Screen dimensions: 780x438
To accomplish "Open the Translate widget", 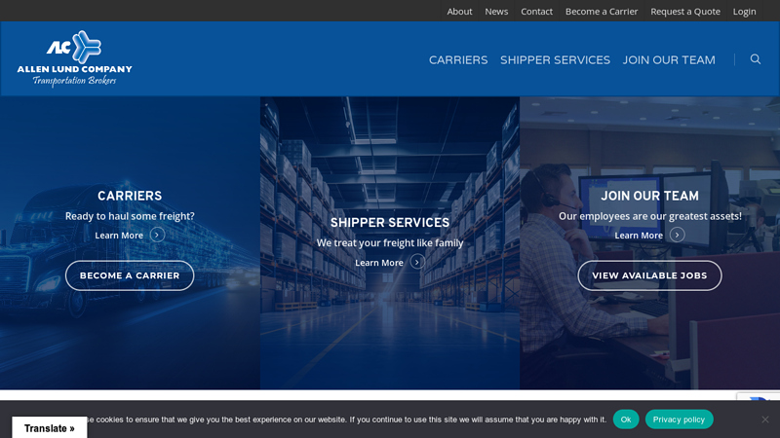I will tap(50, 427).
